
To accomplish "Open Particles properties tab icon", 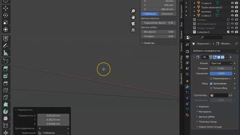I will tap(187, 93).
